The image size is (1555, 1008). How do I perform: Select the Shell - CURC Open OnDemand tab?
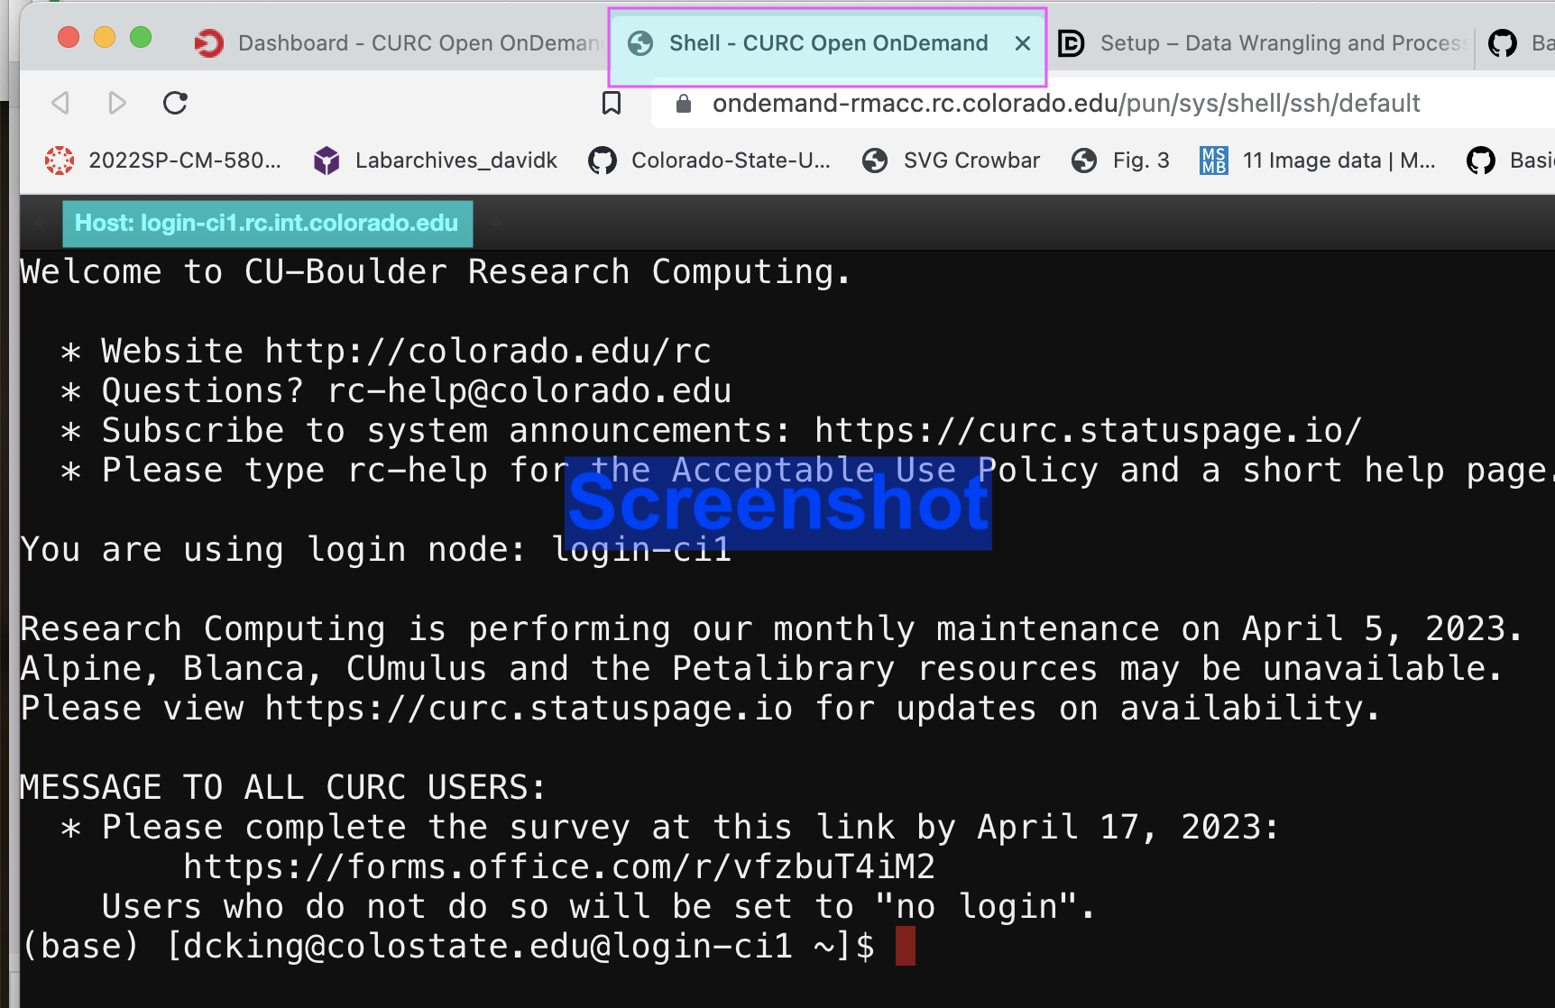coord(827,42)
